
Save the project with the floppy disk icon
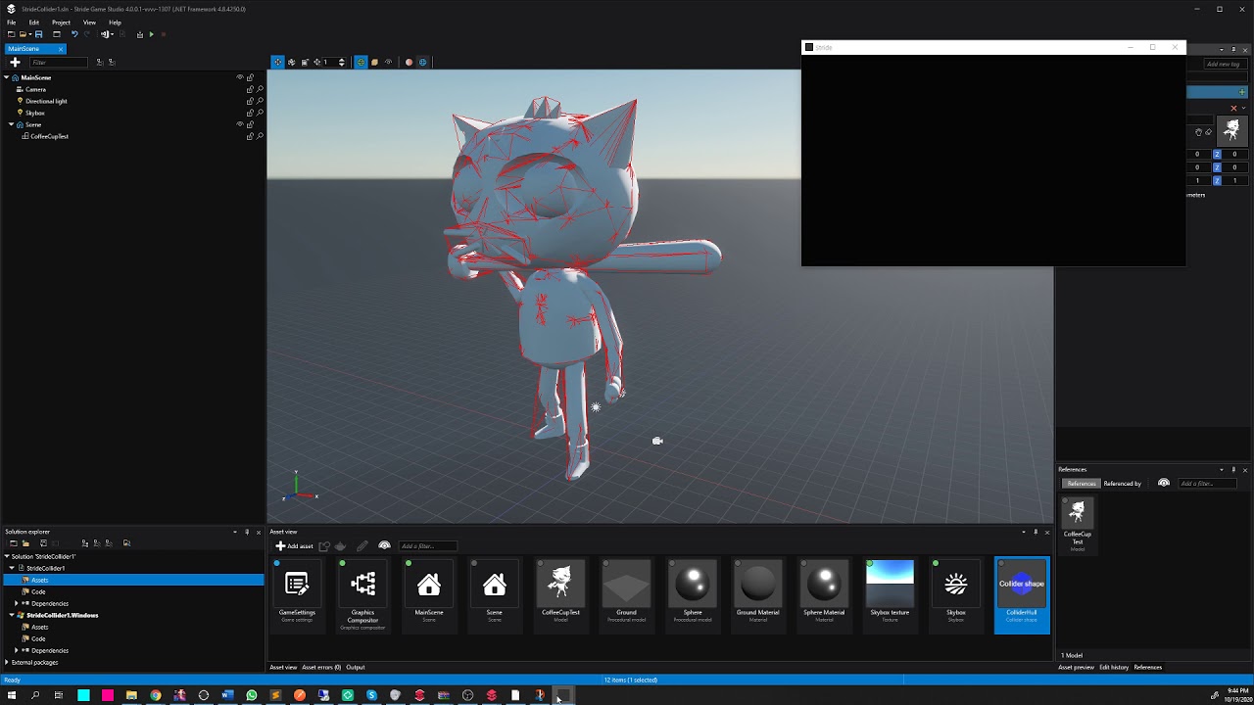point(38,34)
